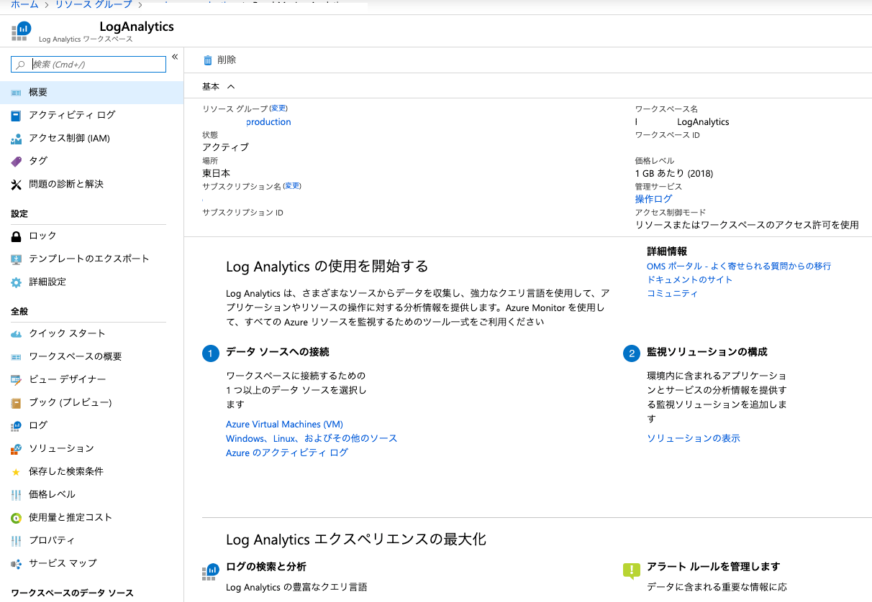Click the gear icon for 詳細設定
Viewport: 872px width, 602px height.
coord(17,282)
